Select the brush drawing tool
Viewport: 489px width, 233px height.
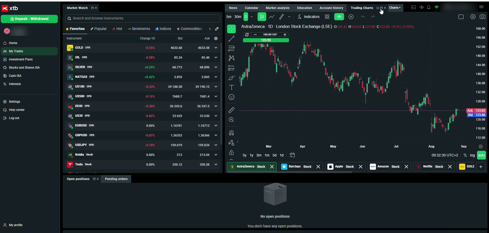[231, 78]
